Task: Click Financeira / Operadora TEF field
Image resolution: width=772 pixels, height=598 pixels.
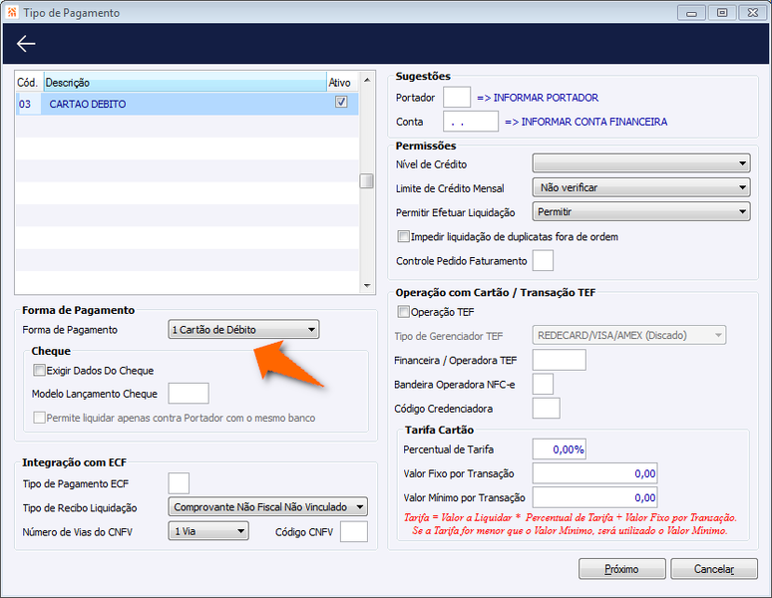Action: tap(560, 360)
